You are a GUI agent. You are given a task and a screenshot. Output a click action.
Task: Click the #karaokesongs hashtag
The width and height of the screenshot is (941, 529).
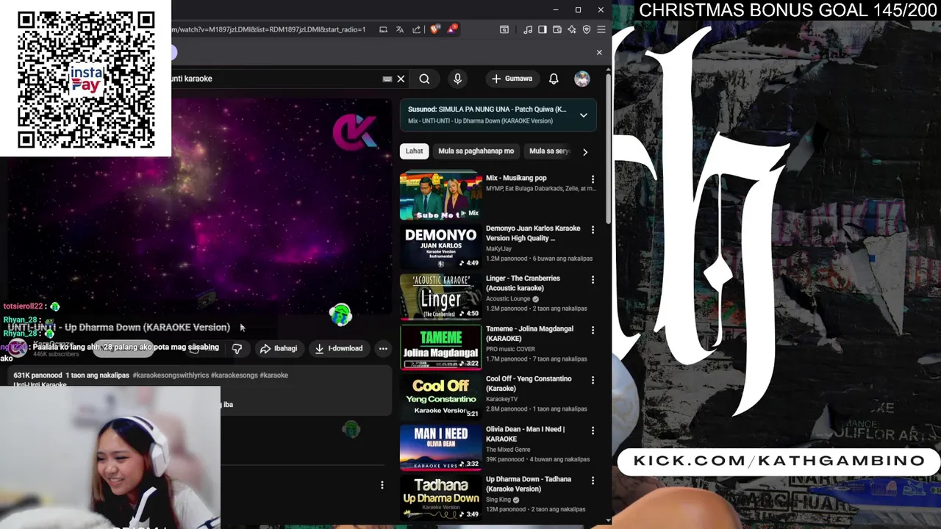pyautogui.click(x=235, y=375)
